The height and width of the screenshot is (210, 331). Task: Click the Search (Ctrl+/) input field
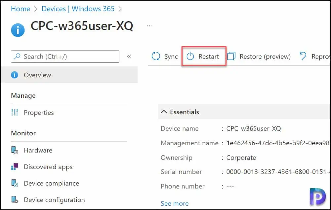65,56
